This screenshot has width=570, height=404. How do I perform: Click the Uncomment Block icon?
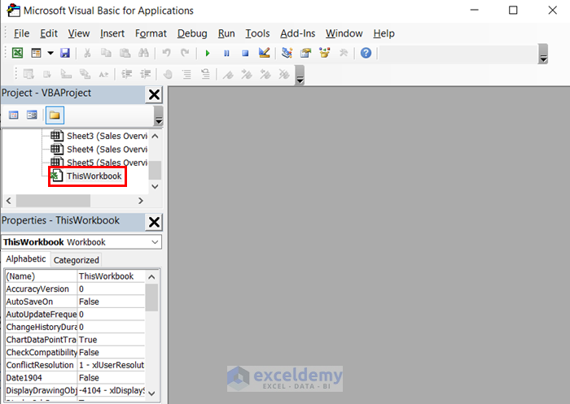pos(205,75)
